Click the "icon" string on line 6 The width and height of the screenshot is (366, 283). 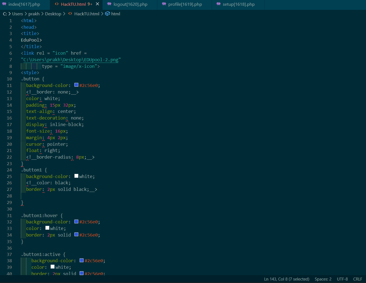click(60, 53)
